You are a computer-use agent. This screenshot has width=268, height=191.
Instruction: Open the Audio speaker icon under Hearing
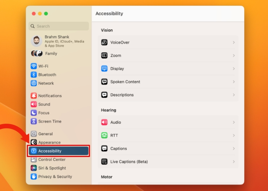104,122
